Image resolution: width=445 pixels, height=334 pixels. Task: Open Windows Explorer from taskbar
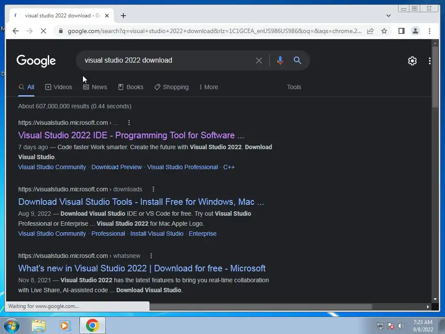coord(39,326)
